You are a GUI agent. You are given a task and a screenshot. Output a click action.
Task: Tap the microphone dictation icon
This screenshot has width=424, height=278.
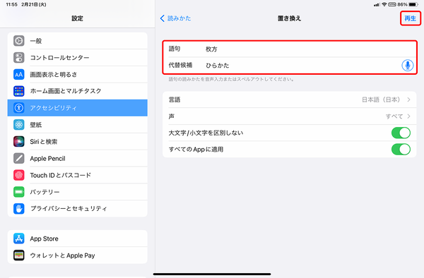point(407,65)
